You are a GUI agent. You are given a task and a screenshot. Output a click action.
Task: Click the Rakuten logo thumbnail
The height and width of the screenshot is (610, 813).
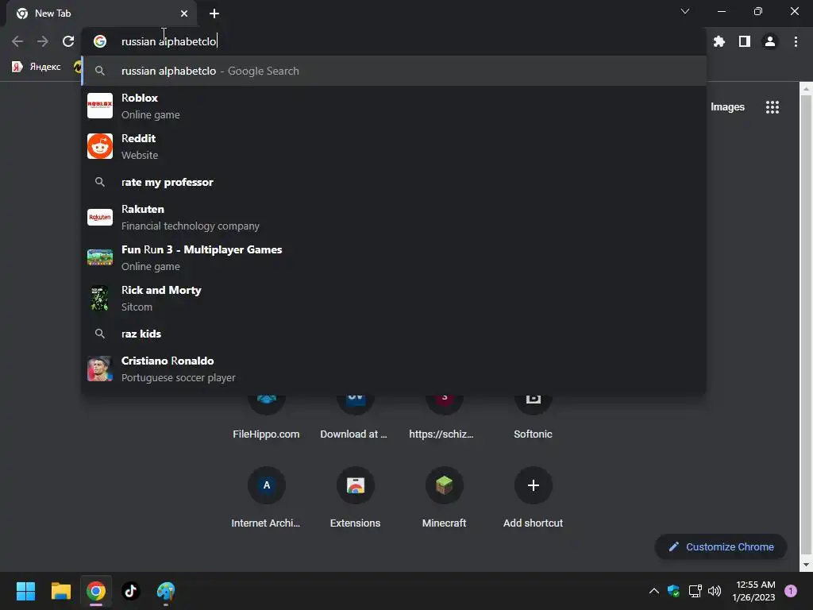tap(99, 218)
